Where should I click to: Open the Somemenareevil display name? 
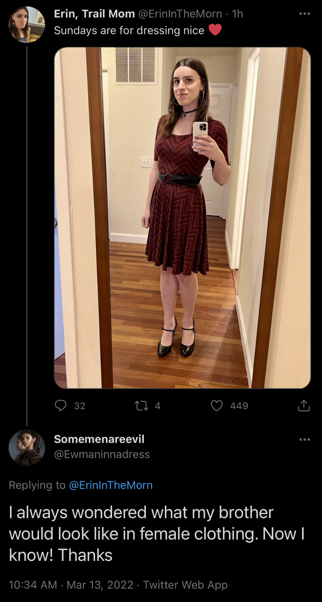99,439
